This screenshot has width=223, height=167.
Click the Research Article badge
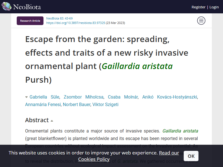[x=30, y=21]
